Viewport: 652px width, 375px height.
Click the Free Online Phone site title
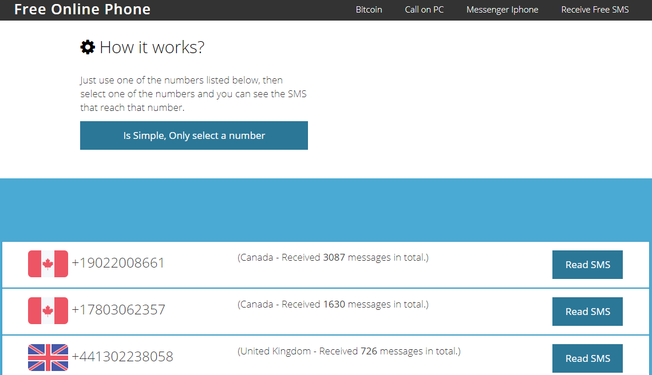(82, 10)
